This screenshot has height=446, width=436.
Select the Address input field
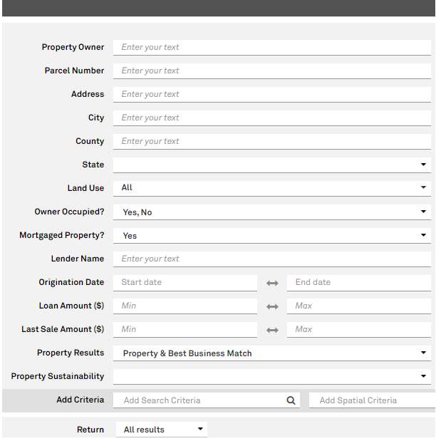point(271,94)
